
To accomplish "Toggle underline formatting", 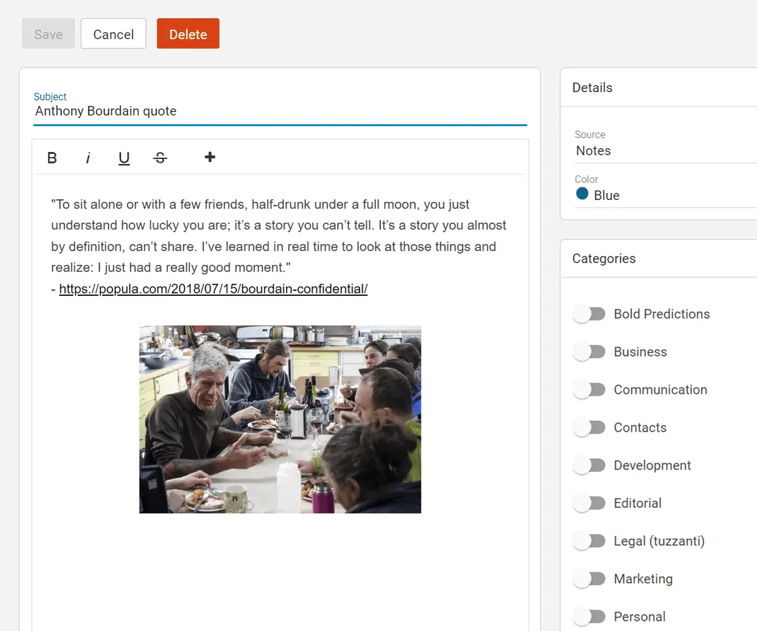I will [x=124, y=158].
